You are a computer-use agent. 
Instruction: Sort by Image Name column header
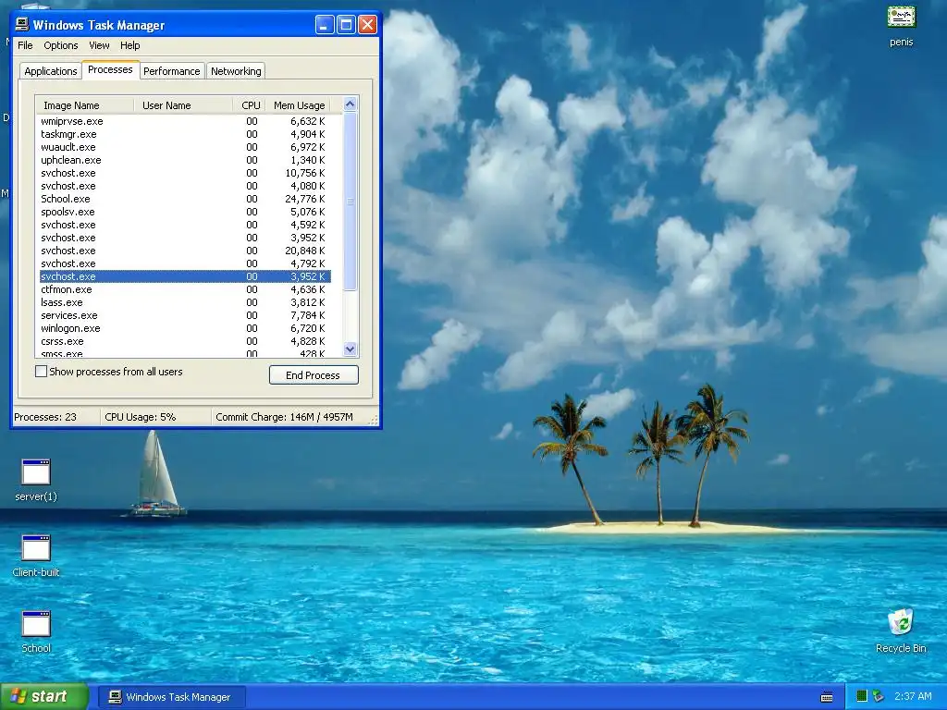84,105
